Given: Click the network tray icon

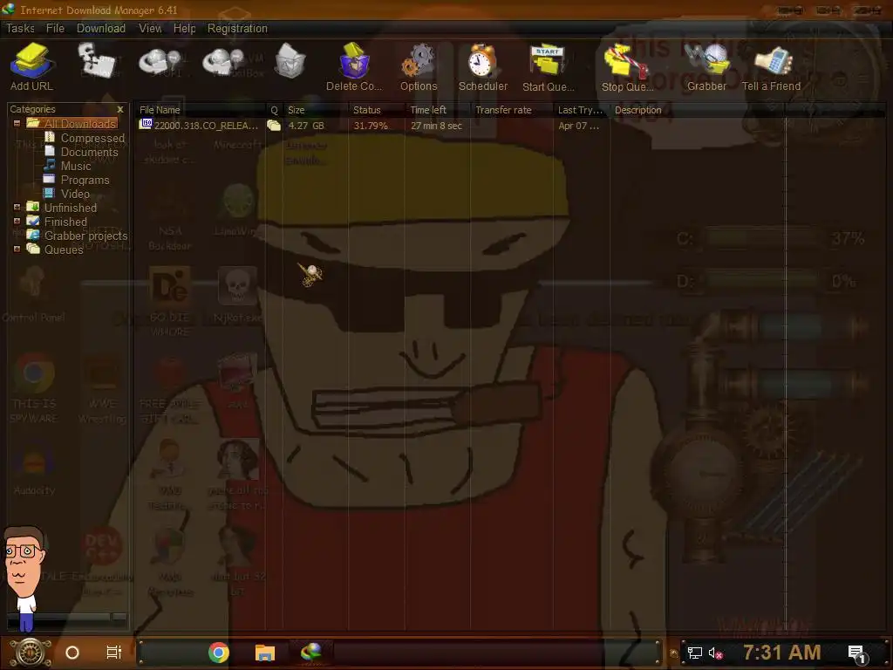Looking at the screenshot, I should click(x=694, y=653).
